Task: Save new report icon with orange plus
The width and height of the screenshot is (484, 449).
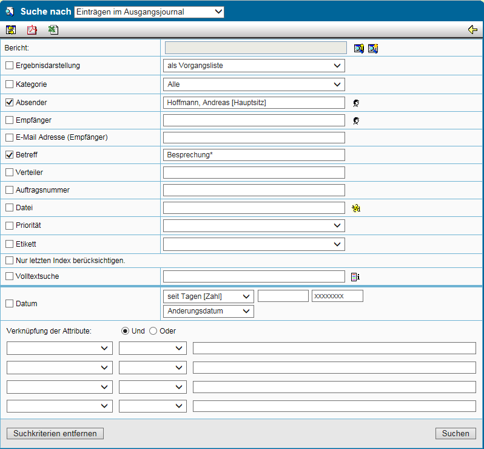Action: point(373,49)
